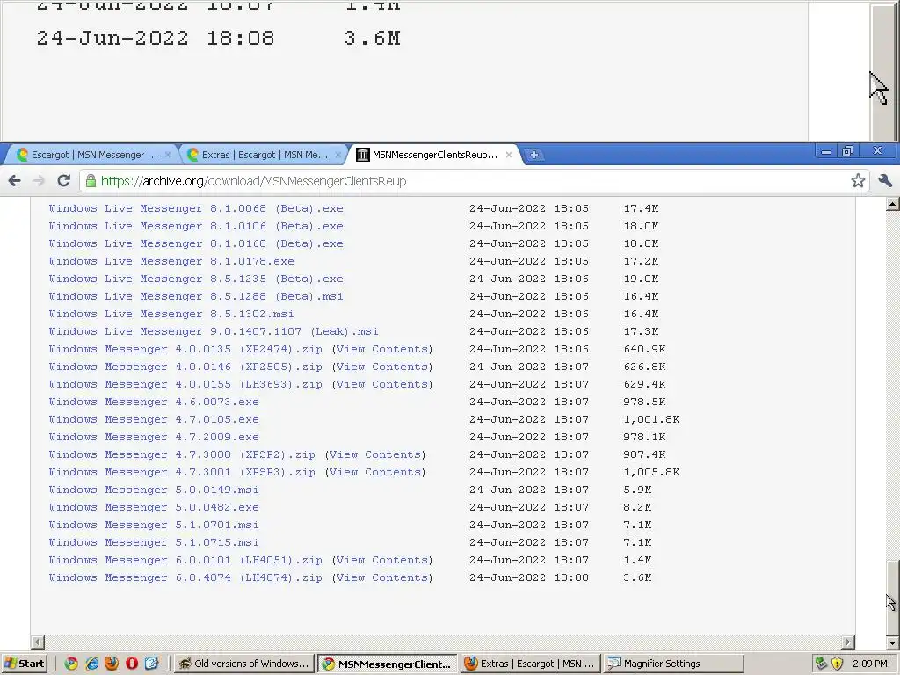900x675 pixels.
Task: Click the network tray icon
Action: pyautogui.click(x=821, y=664)
